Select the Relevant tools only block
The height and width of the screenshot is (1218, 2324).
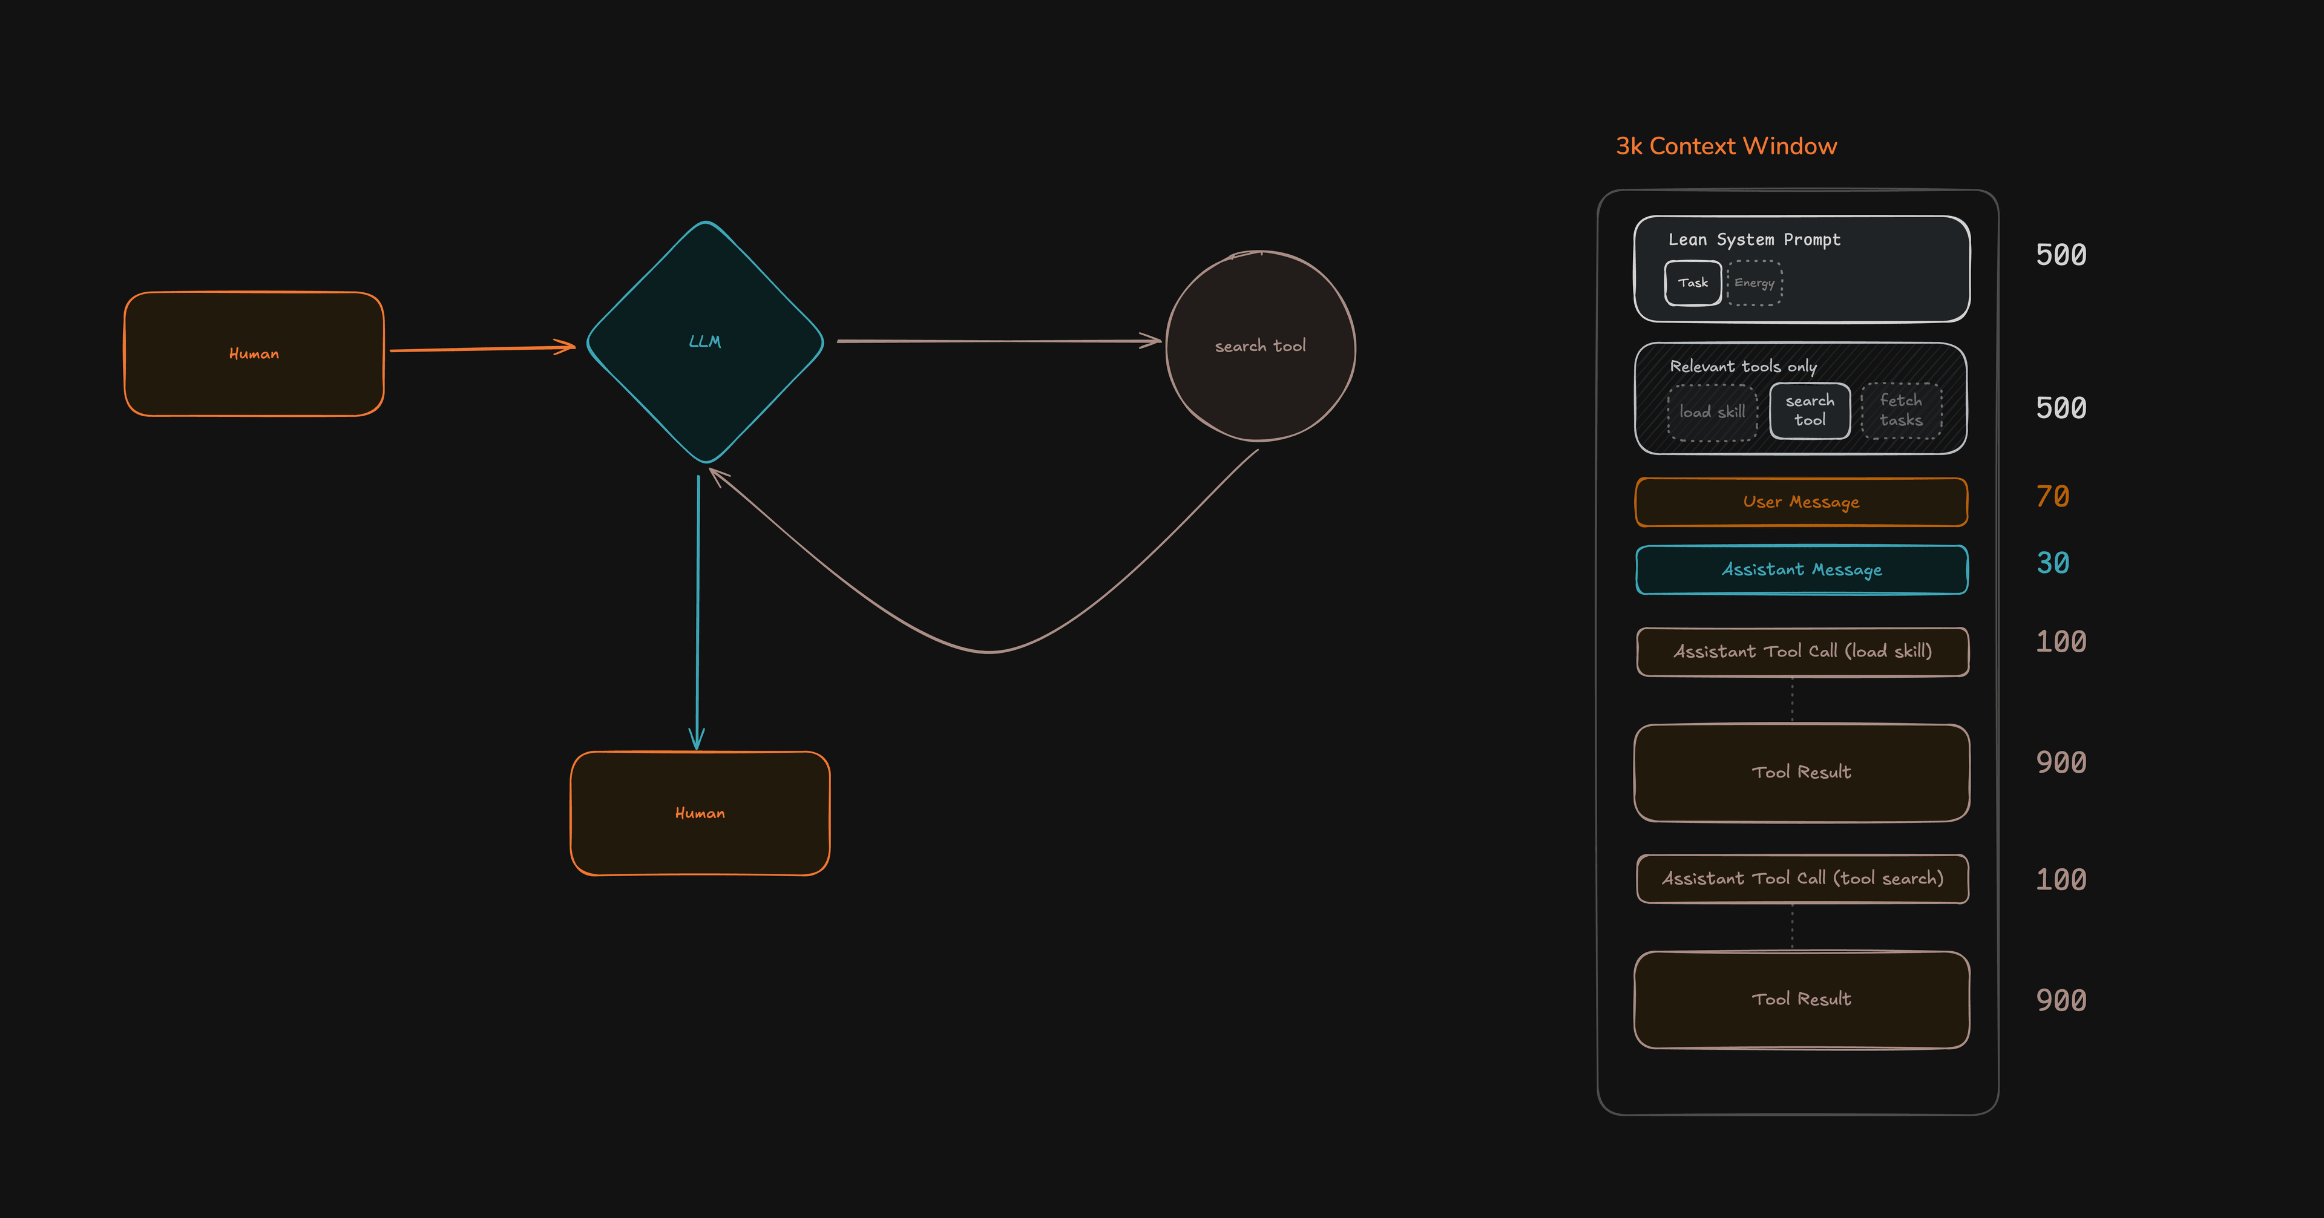(x=1800, y=398)
